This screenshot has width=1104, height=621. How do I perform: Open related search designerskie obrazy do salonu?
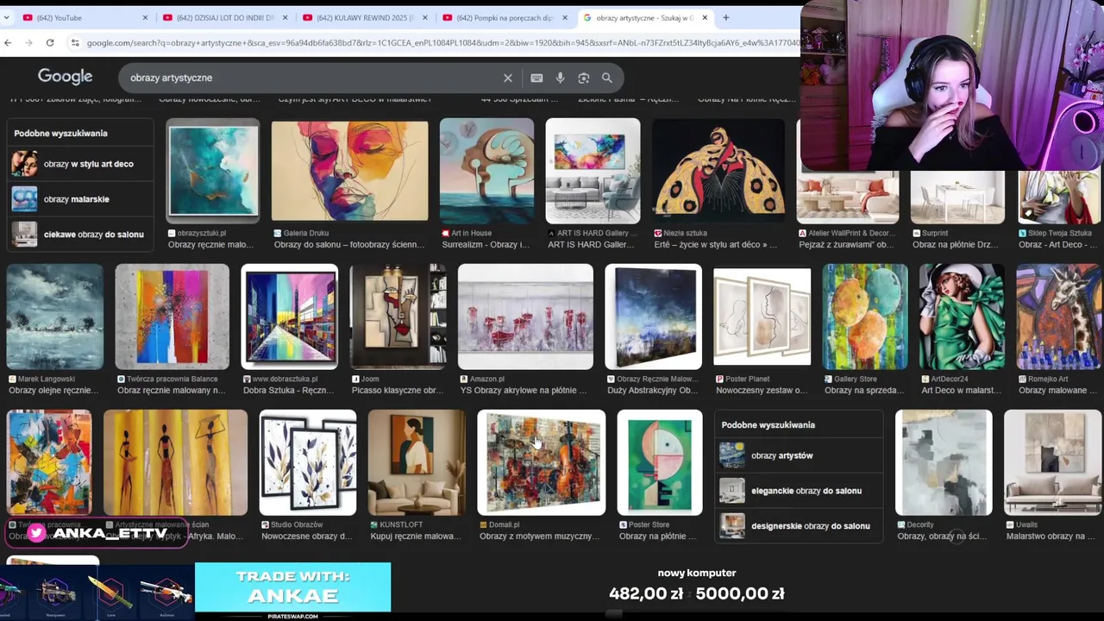(799, 526)
